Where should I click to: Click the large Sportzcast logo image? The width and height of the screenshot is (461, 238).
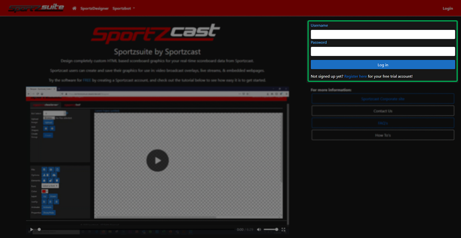tap(156, 34)
